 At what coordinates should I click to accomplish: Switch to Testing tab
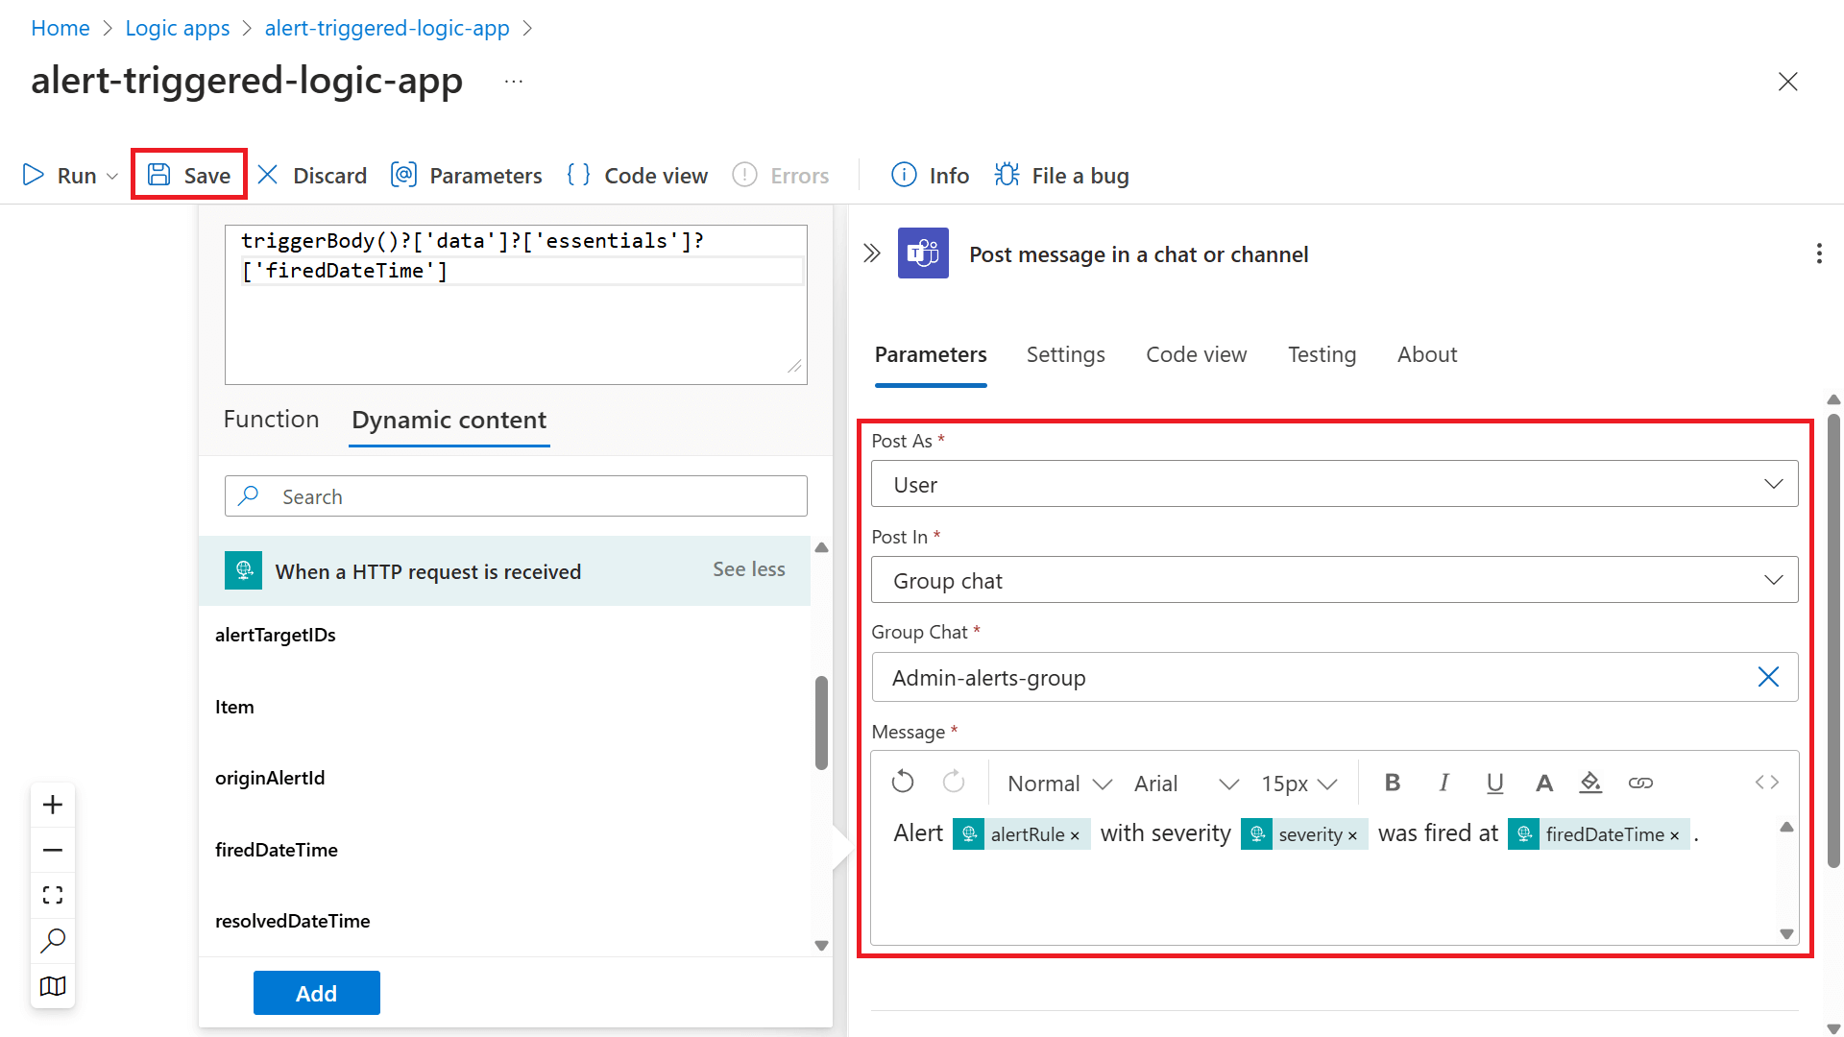pos(1321,353)
